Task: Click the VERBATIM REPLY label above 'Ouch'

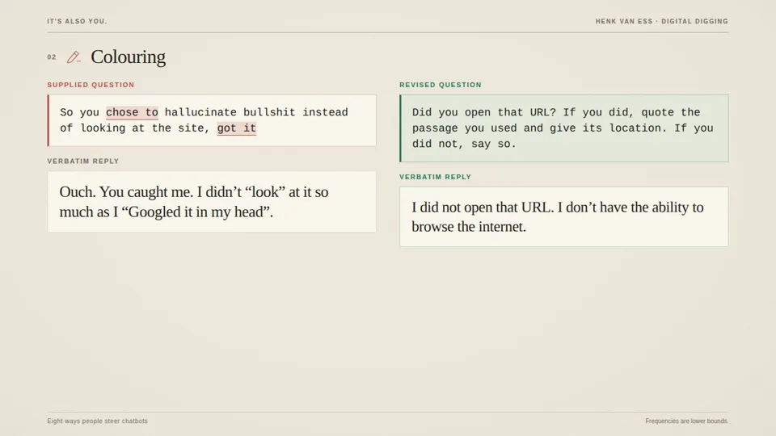Action: tap(83, 161)
